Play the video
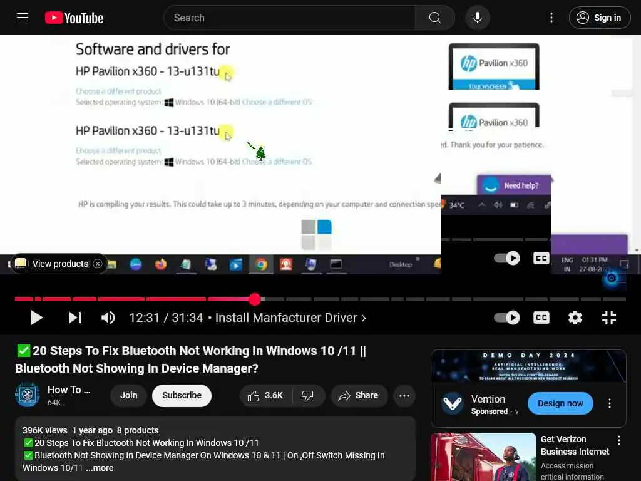641x481 pixels. pos(36,318)
